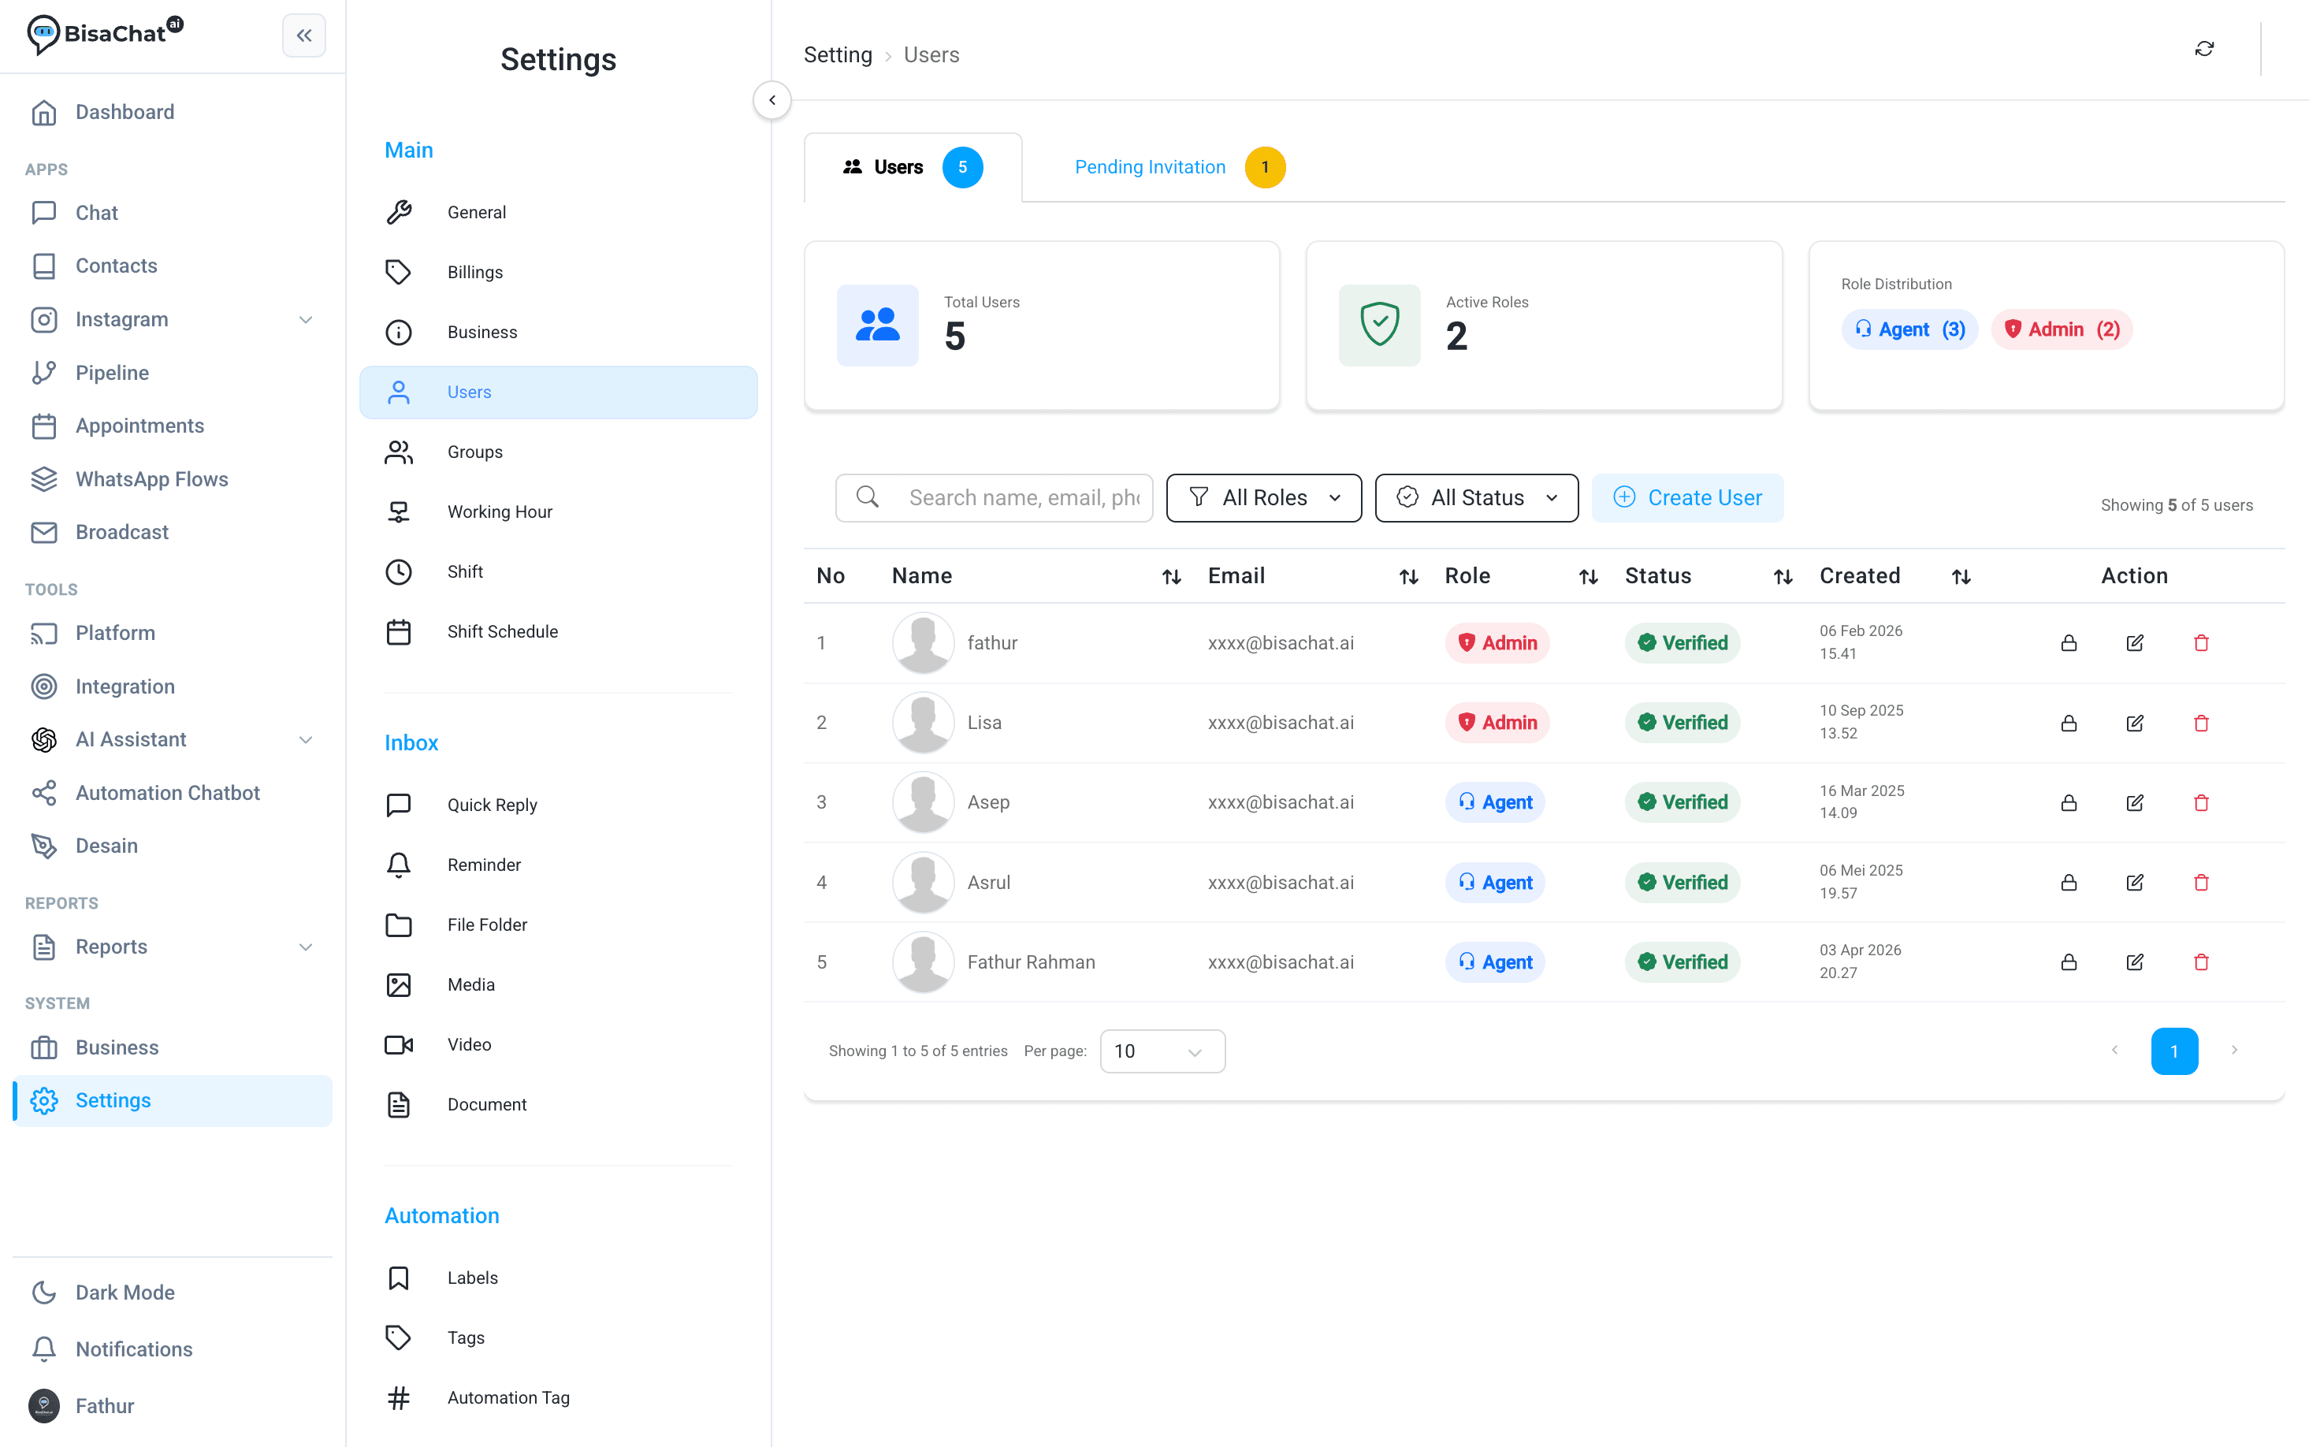Select the Users tab
Screen dimensions: 2309x1447
coord(912,167)
